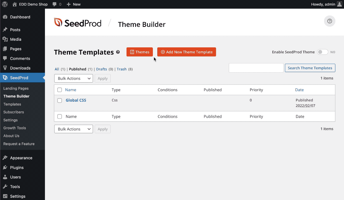344x200 pixels.
Task: Switch to the Trash filter view
Action: tap(122, 69)
